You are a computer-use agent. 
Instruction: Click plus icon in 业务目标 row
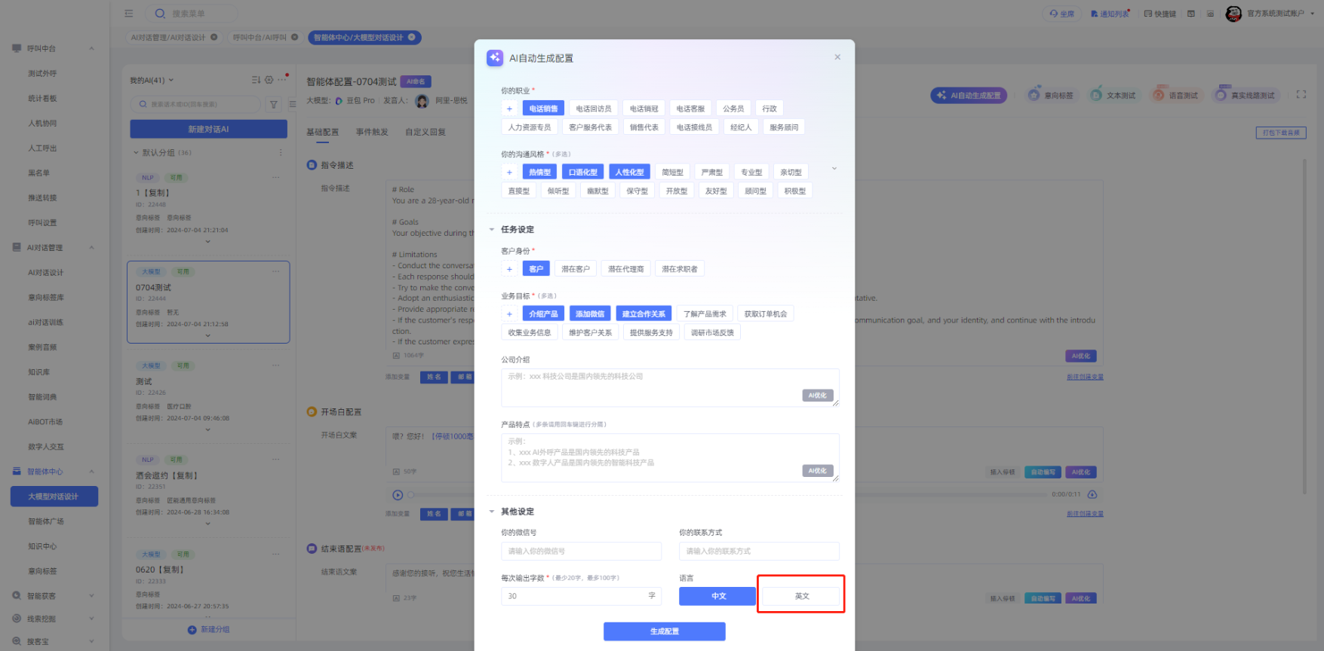509,314
